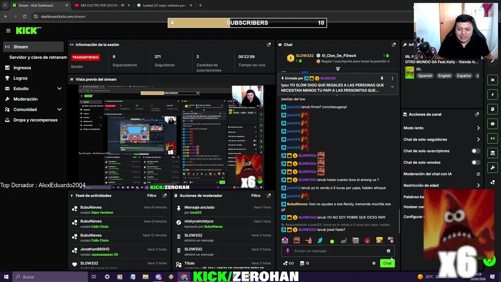Click the English tag chip
This screenshot has width=501, height=282.
444,76
